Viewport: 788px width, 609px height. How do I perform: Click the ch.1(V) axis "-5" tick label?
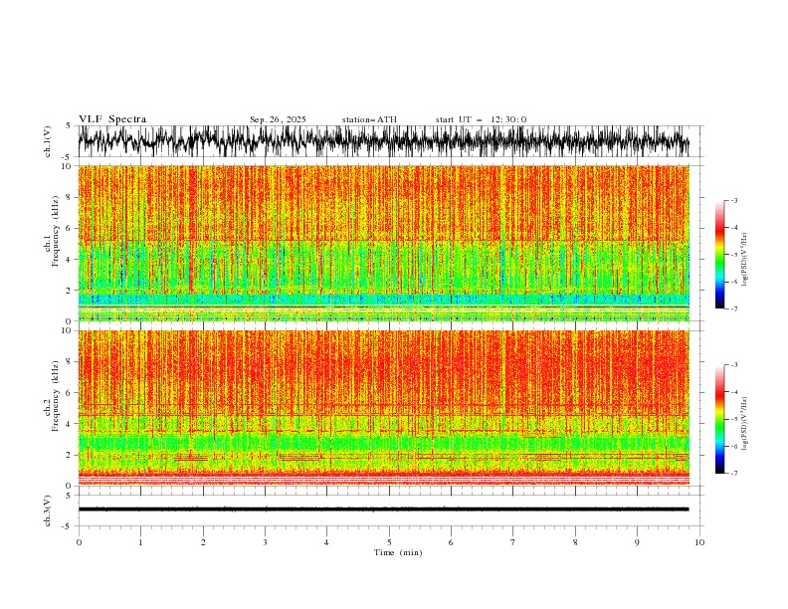(x=67, y=157)
